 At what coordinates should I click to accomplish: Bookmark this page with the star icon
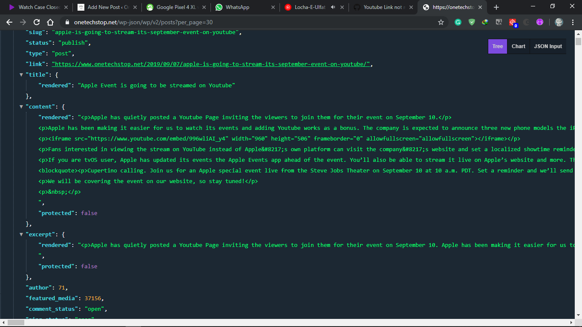pos(441,22)
